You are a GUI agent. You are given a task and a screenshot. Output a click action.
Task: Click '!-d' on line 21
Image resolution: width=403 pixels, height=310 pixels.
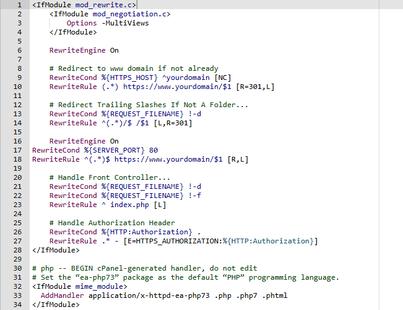(x=195, y=186)
